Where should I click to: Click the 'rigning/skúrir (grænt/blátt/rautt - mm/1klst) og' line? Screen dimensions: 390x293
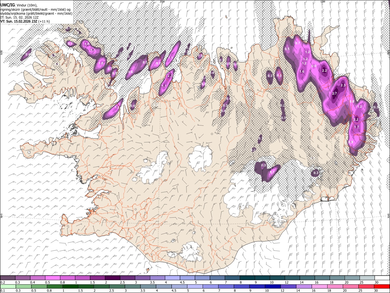click(35, 9)
